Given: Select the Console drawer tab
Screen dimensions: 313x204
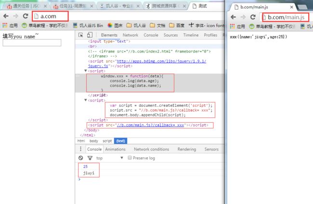Looking at the screenshot, I should click(94, 149).
